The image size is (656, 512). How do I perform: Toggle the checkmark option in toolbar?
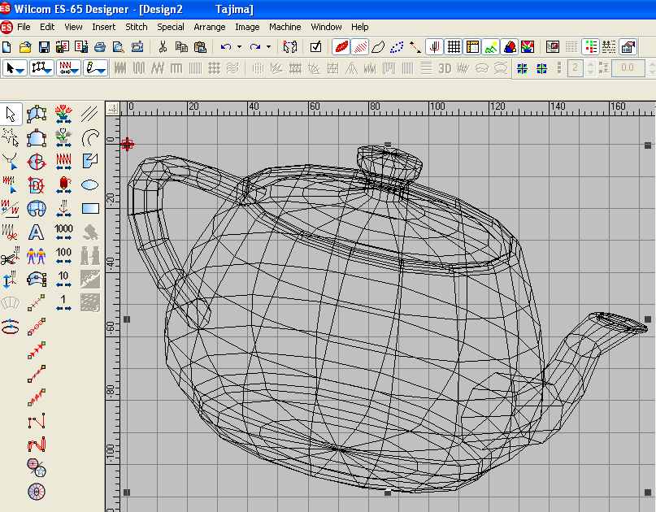(316, 47)
